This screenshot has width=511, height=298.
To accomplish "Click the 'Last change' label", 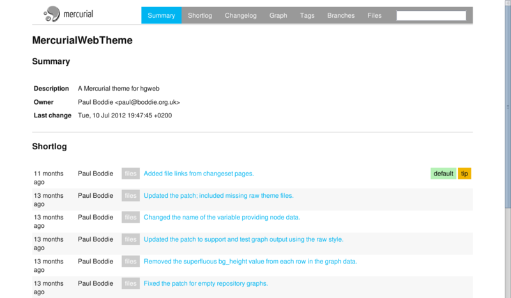I will click(52, 115).
